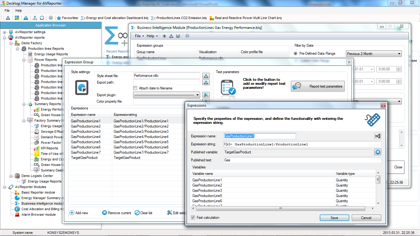Screen dimensions: 420x236
Task: Click the Expression string input field
Action: 307,144
